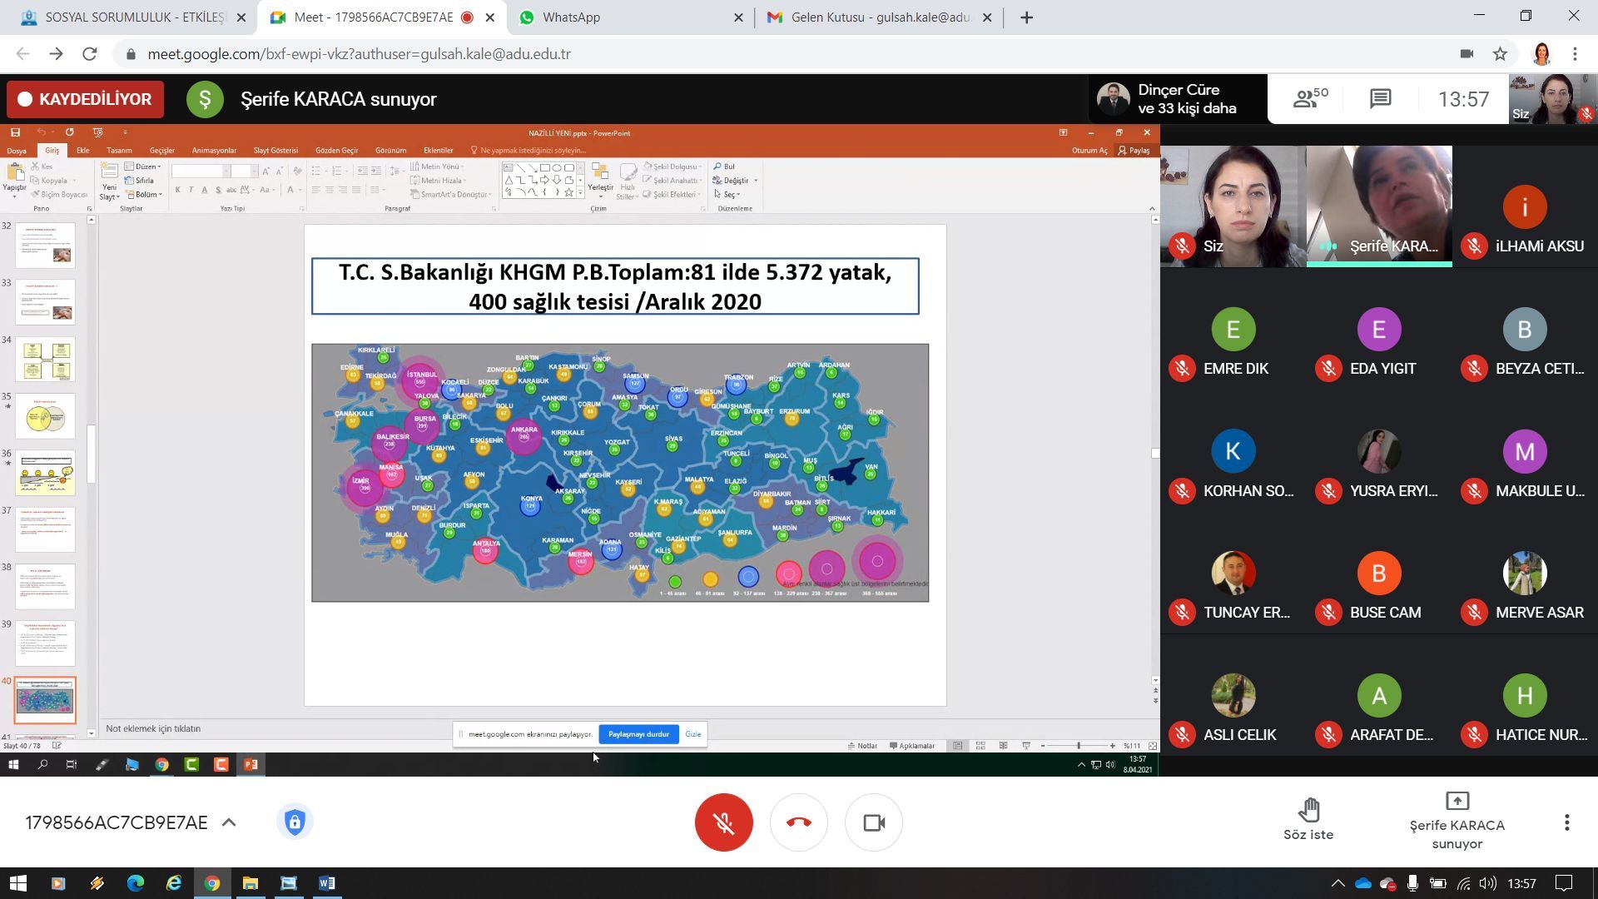The width and height of the screenshot is (1598, 899).
Task: Expand meeting details chevron beside meeting code
Action: (x=229, y=822)
